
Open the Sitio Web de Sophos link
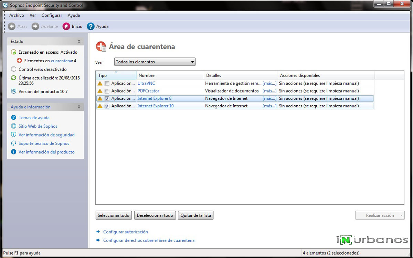(38, 126)
